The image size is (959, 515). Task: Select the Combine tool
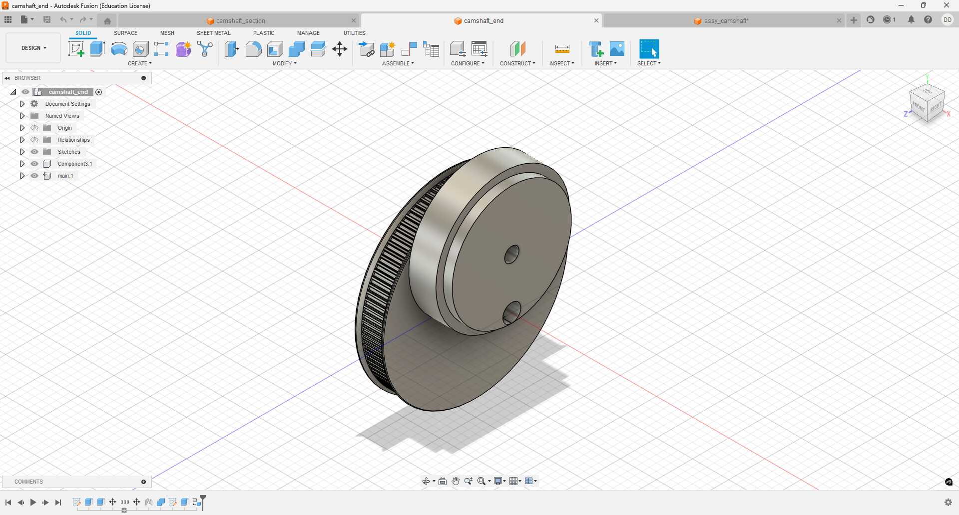click(x=297, y=48)
